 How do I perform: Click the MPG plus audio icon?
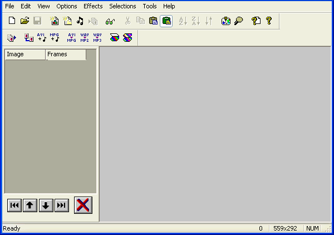click(55, 37)
